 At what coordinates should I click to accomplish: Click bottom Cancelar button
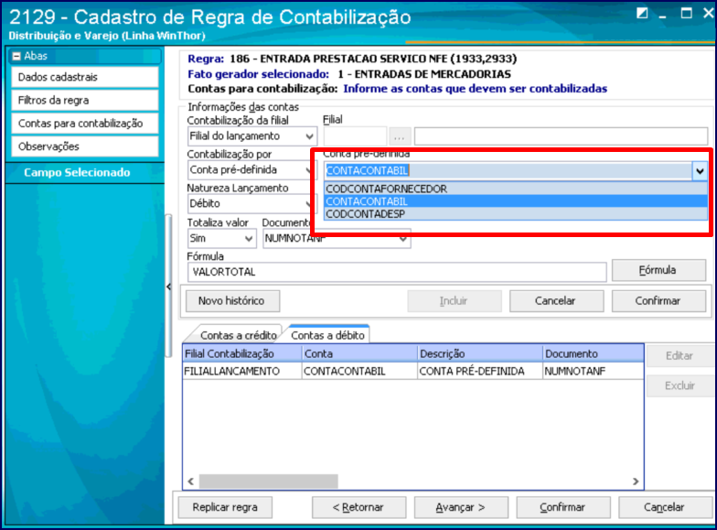pyautogui.click(x=665, y=507)
